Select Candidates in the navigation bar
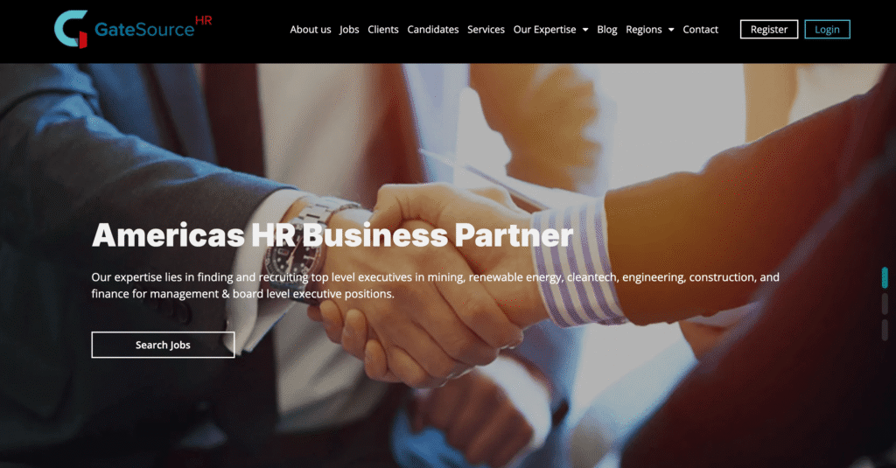The width and height of the screenshot is (896, 468). 432,30
